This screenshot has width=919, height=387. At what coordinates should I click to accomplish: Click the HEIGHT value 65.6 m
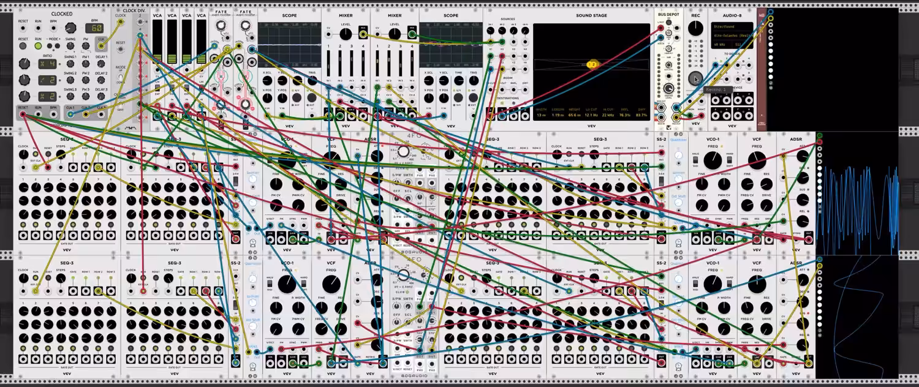point(575,115)
